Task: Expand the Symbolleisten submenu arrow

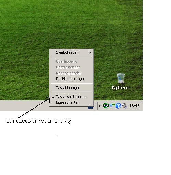Action: (90, 52)
